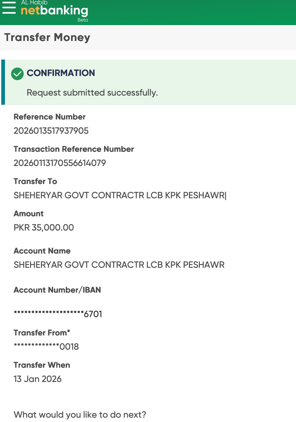The width and height of the screenshot is (296, 422).
Task: Click the Transaction Reference Number label
Action: coord(74,149)
